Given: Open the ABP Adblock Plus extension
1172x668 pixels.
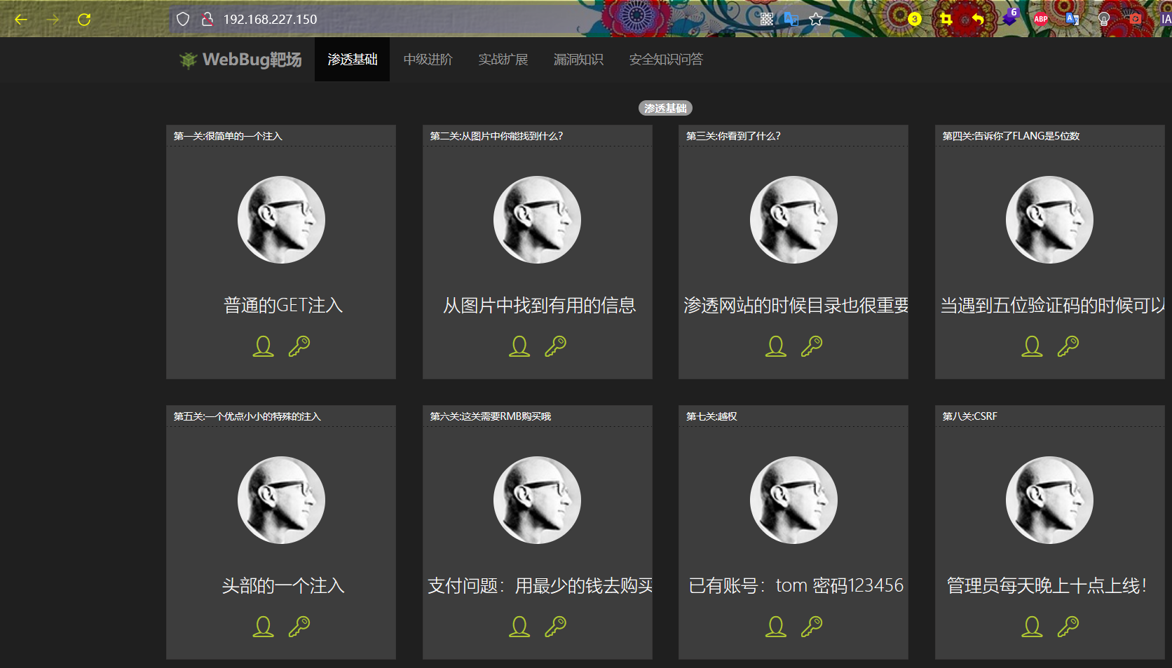Looking at the screenshot, I should pos(1041,20).
